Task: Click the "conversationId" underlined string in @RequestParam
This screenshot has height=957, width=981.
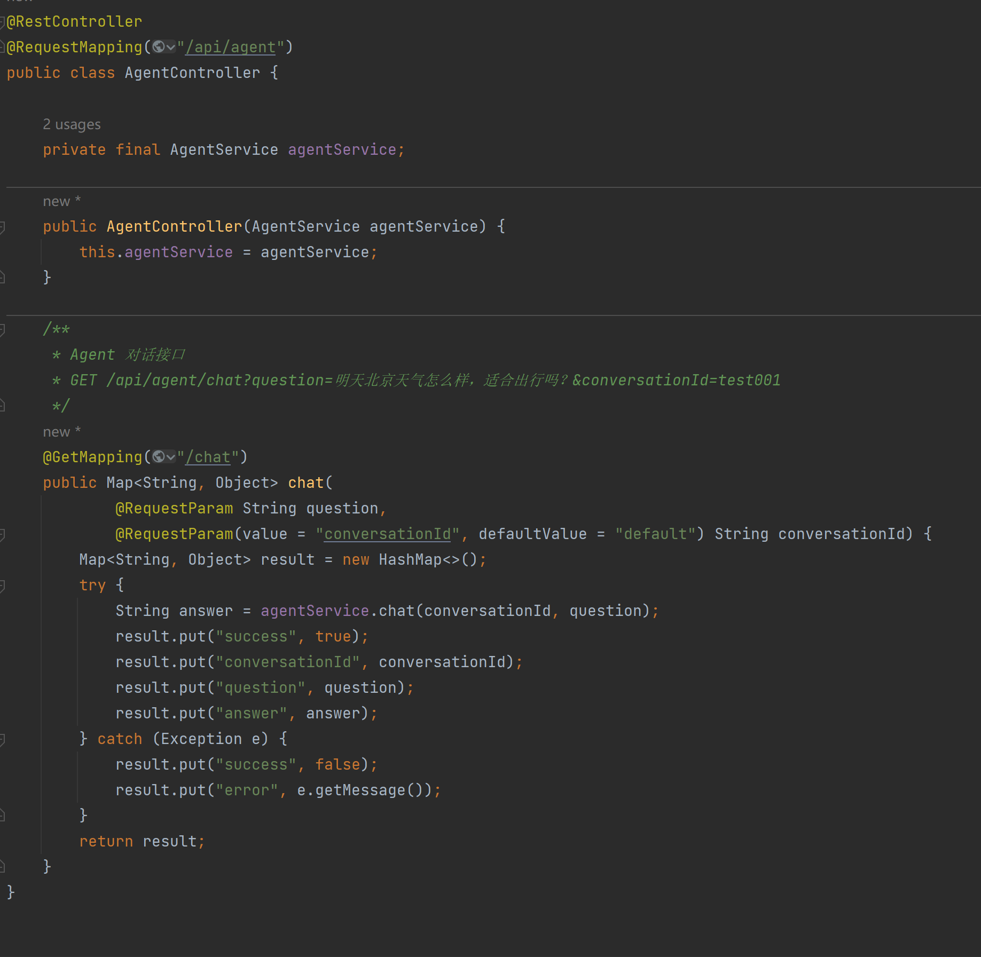Action: (388, 534)
